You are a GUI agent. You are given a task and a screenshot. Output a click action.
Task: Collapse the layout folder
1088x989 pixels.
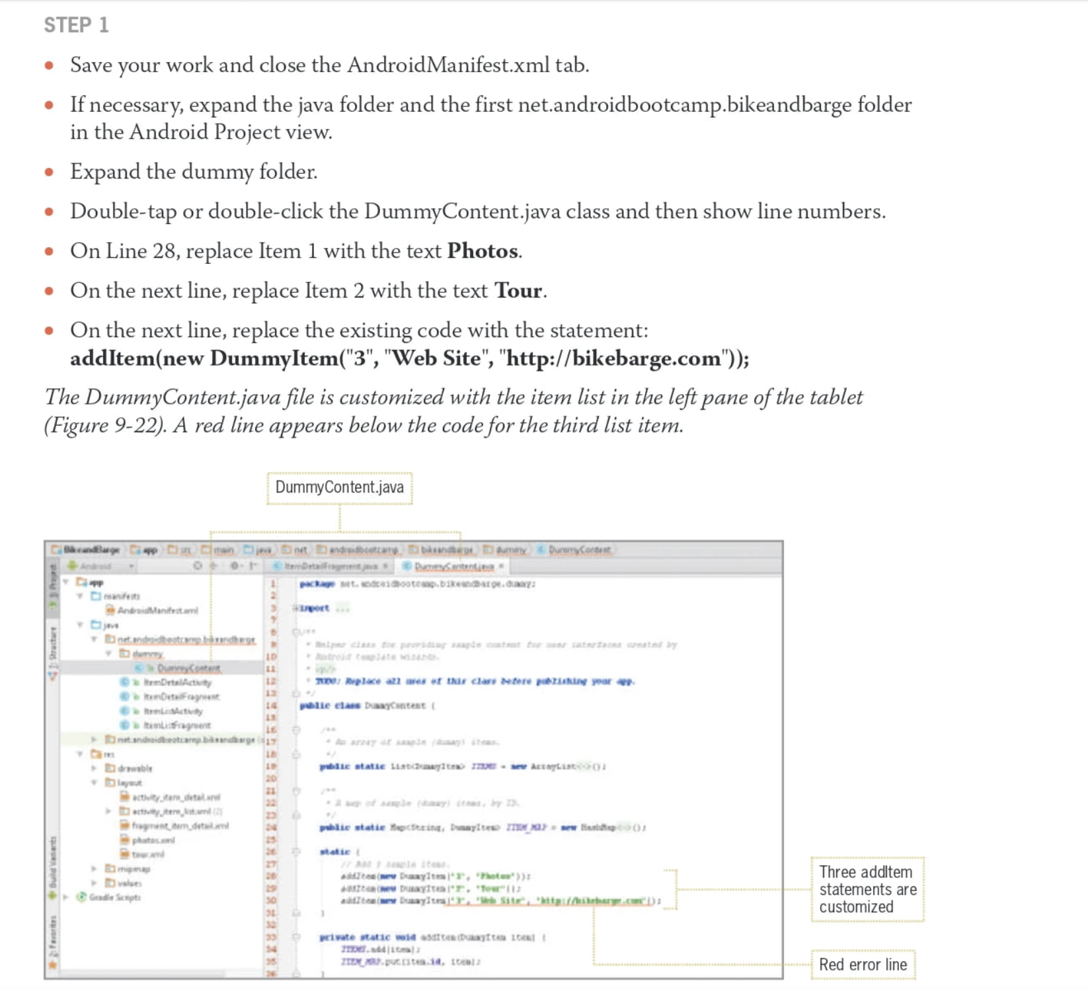tap(93, 783)
